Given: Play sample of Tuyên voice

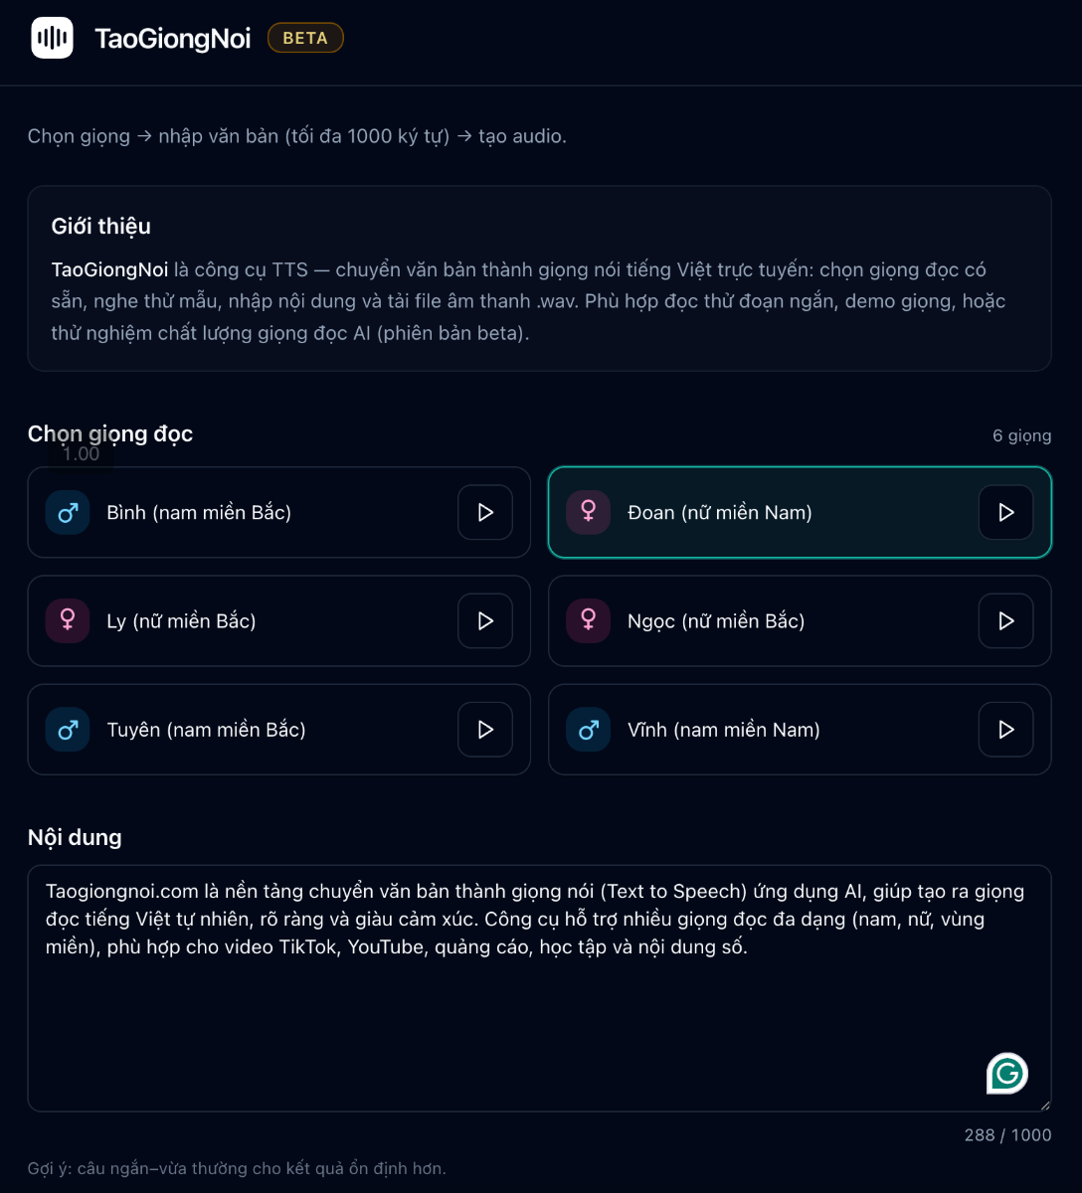Looking at the screenshot, I should coord(485,730).
